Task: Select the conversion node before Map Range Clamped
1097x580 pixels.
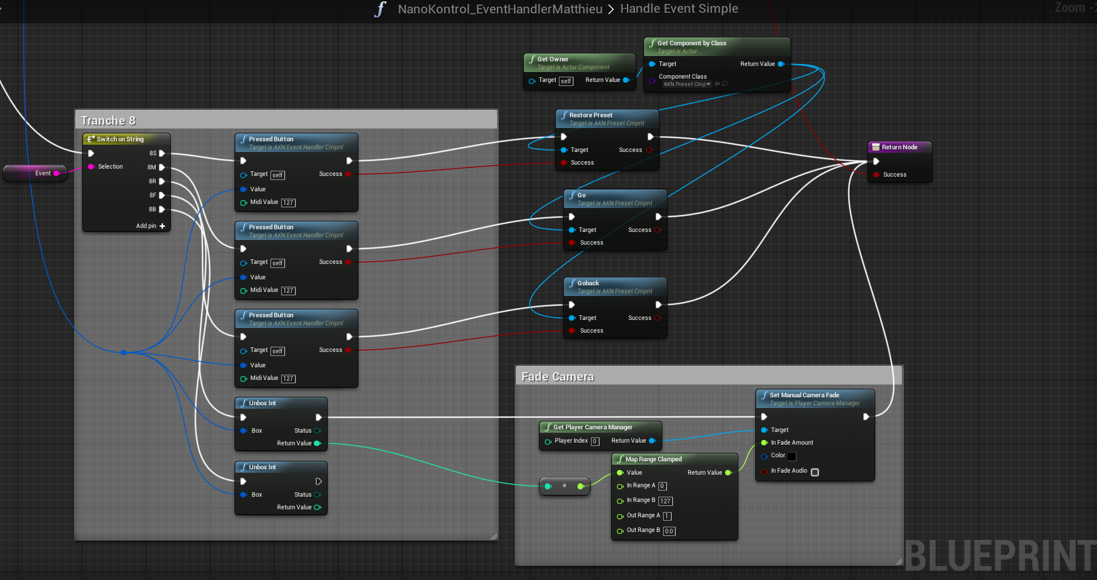Action: coord(564,486)
